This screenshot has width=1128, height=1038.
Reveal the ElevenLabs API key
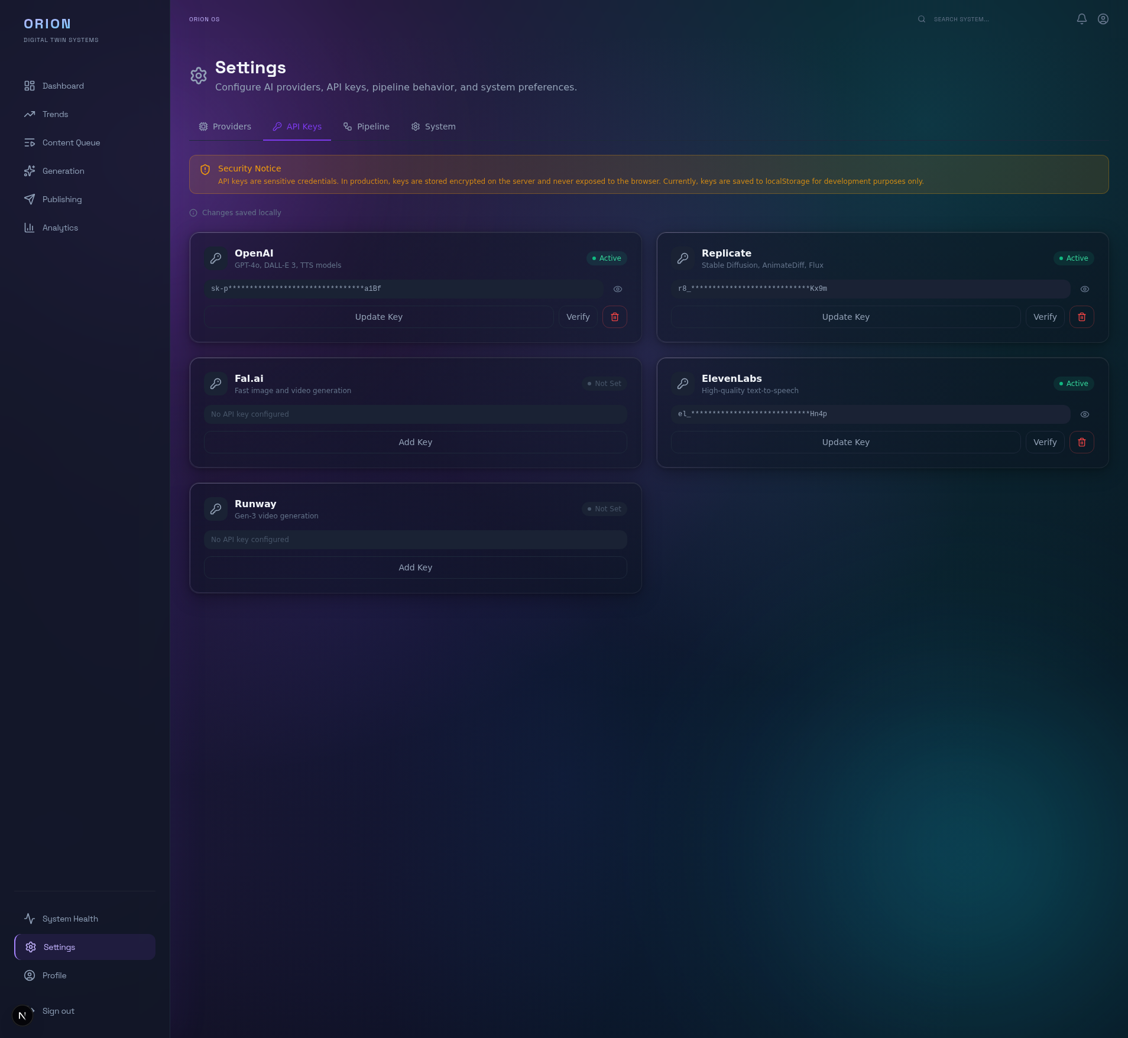coord(1084,414)
